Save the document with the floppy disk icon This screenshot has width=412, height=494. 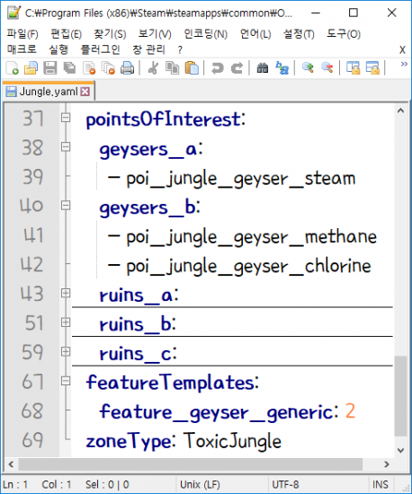click(49, 67)
